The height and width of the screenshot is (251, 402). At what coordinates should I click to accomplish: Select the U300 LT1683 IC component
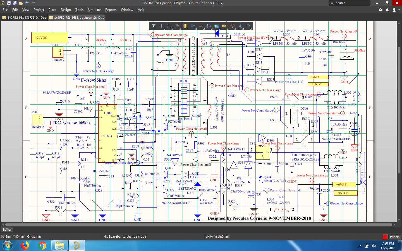click(x=108, y=134)
